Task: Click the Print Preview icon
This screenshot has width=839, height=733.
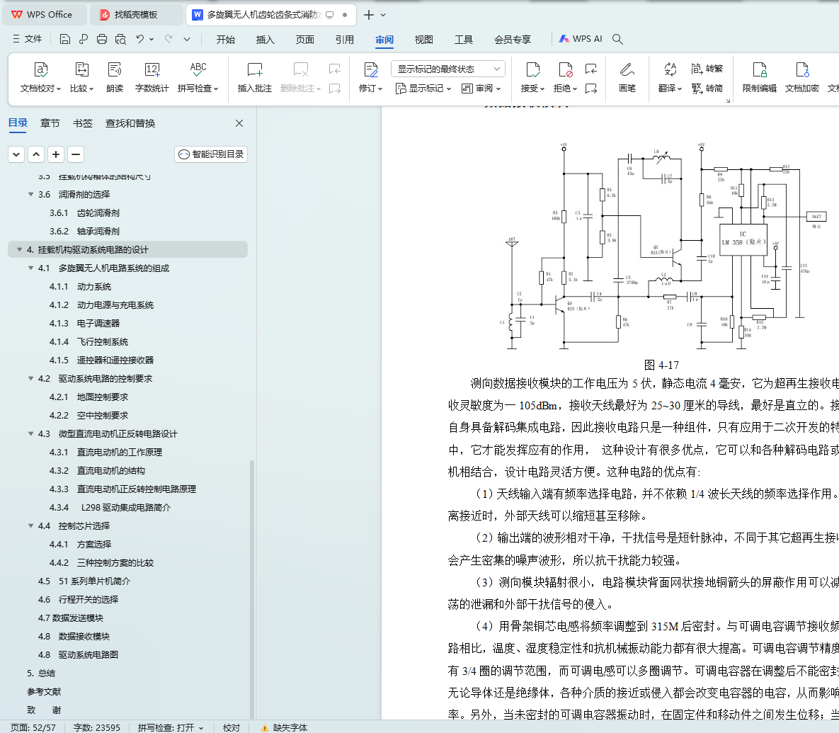Action: pyautogui.click(x=121, y=39)
